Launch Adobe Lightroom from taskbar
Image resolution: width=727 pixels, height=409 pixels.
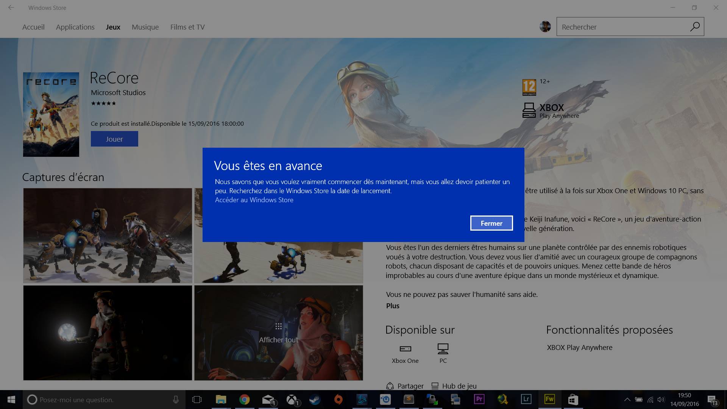point(526,400)
